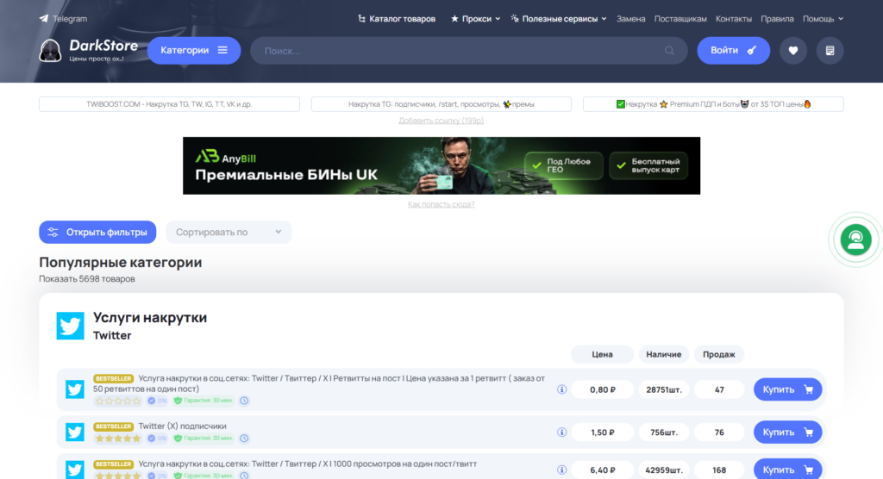
Task: Open the Telegram link icon
Action: click(x=44, y=19)
